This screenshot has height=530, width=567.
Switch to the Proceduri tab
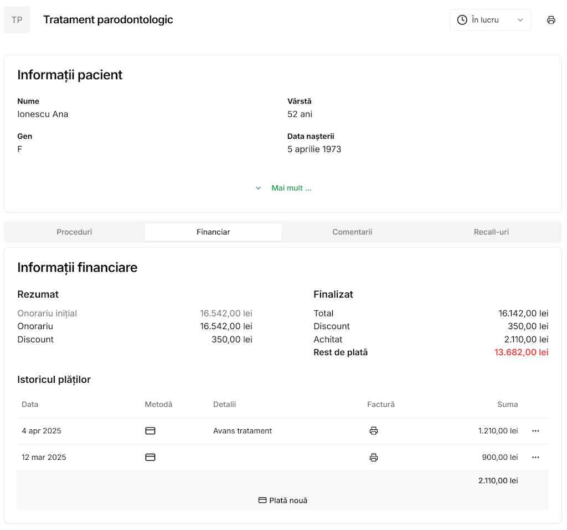74,232
